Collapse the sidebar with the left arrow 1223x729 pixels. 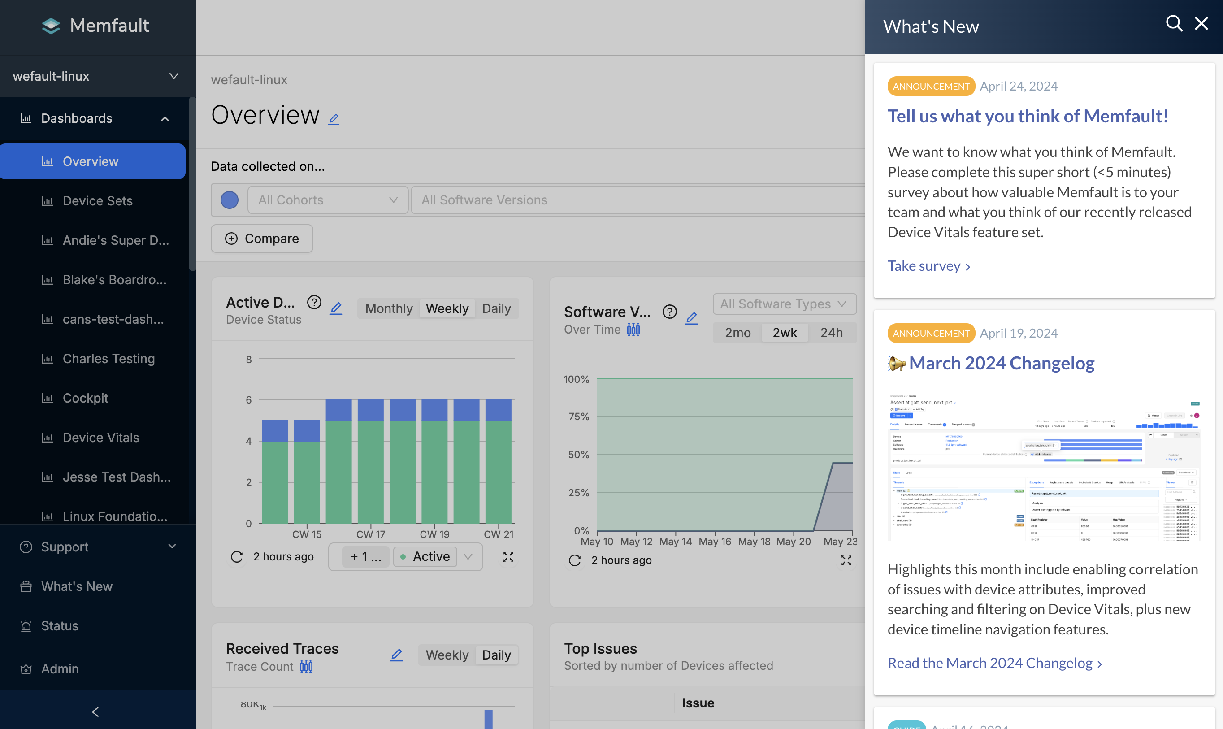(96, 712)
